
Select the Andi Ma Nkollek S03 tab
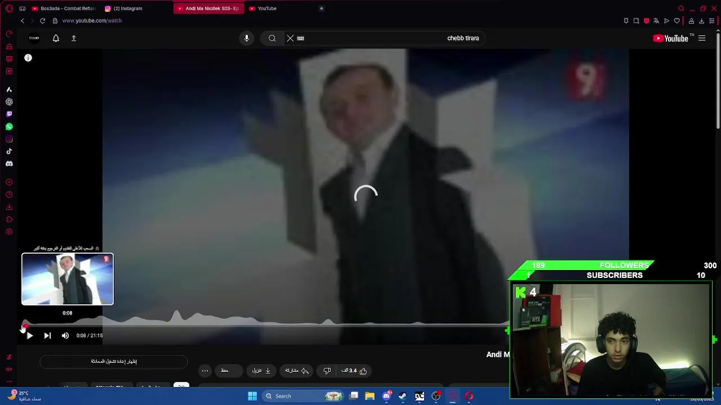pos(208,8)
